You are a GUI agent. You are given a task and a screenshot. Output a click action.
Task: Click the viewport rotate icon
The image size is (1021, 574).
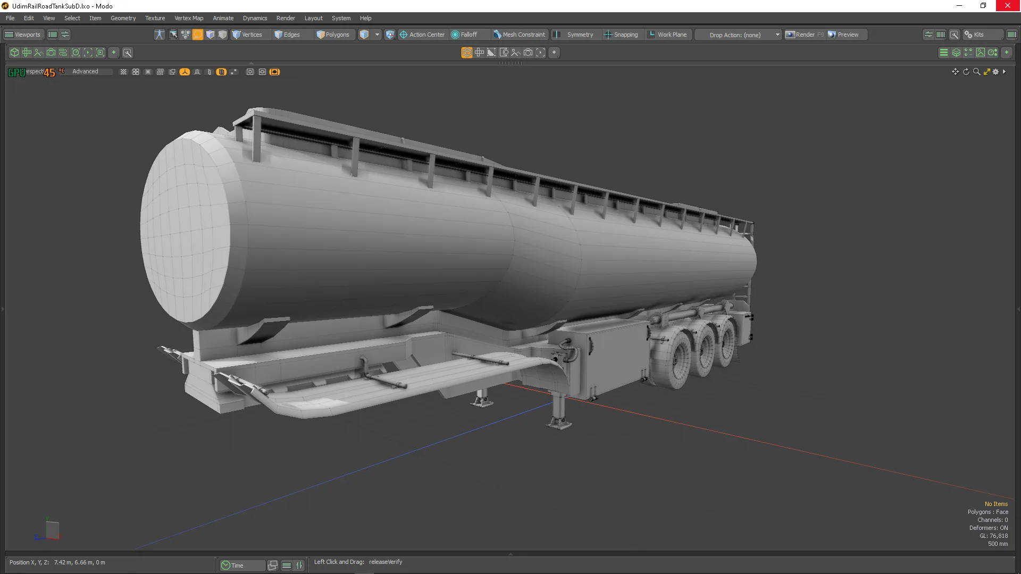[x=966, y=72]
